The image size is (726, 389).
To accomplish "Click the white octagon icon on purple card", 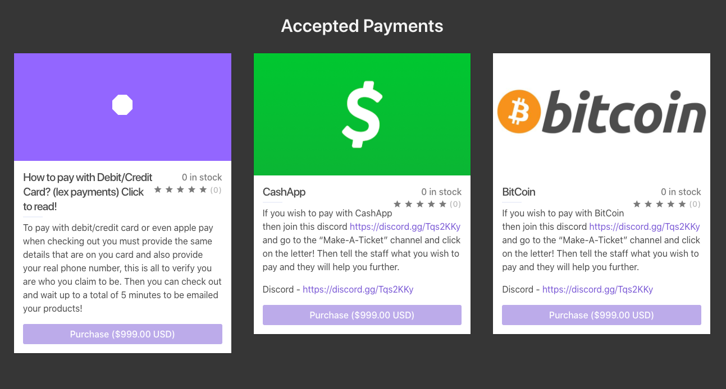I will coord(122,105).
